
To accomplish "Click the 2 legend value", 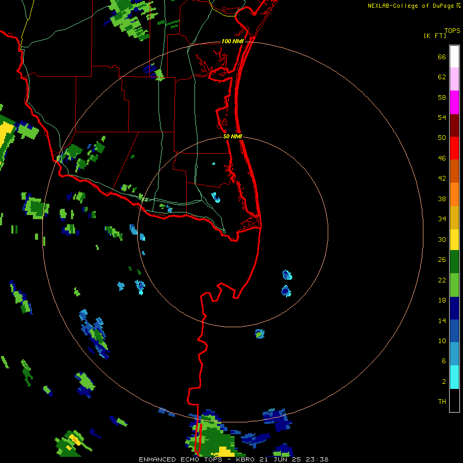I will click(x=444, y=382).
